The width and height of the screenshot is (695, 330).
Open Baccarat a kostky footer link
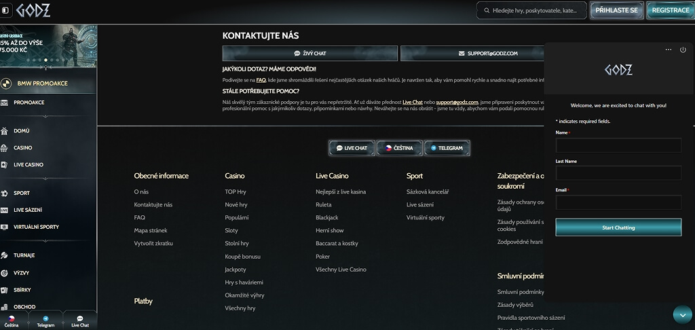[337, 243]
